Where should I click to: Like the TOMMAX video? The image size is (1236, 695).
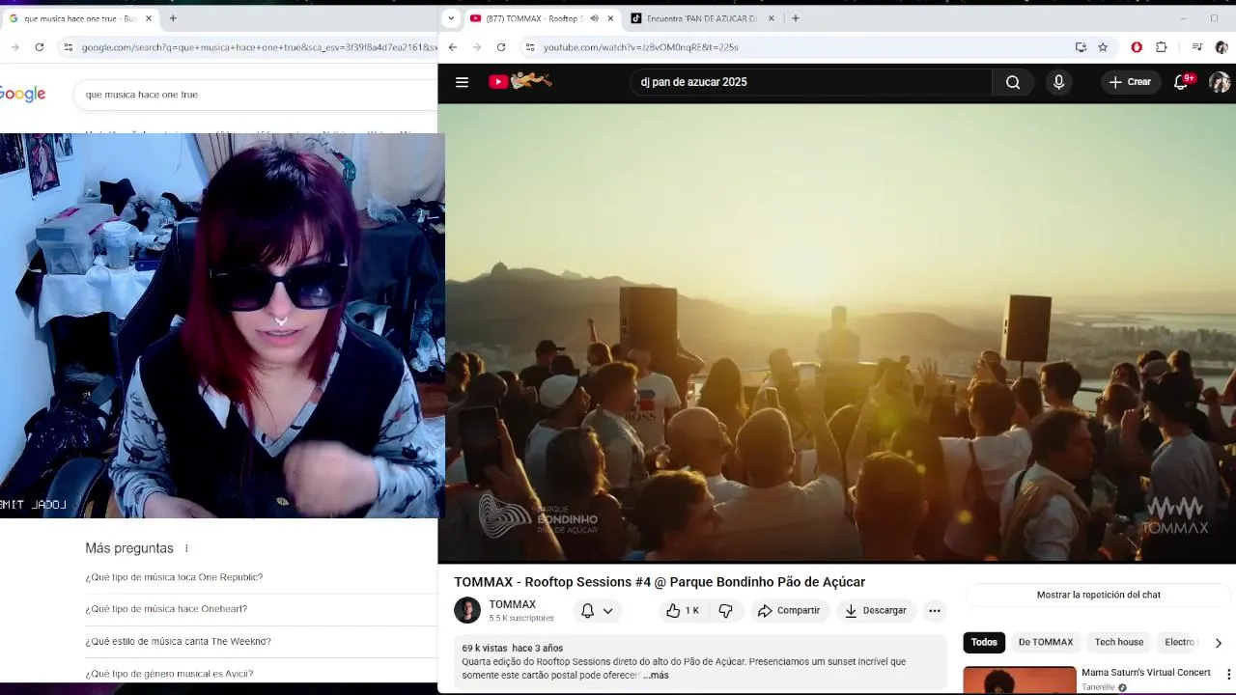click(x=683, y=610)
